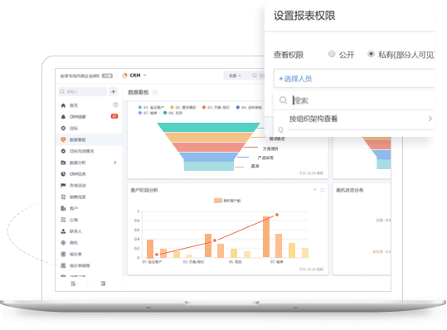This screenshot has width=447, height=330.
Task: Open the CRM app switcher dropdown arrow
Action: coord(145,75)
